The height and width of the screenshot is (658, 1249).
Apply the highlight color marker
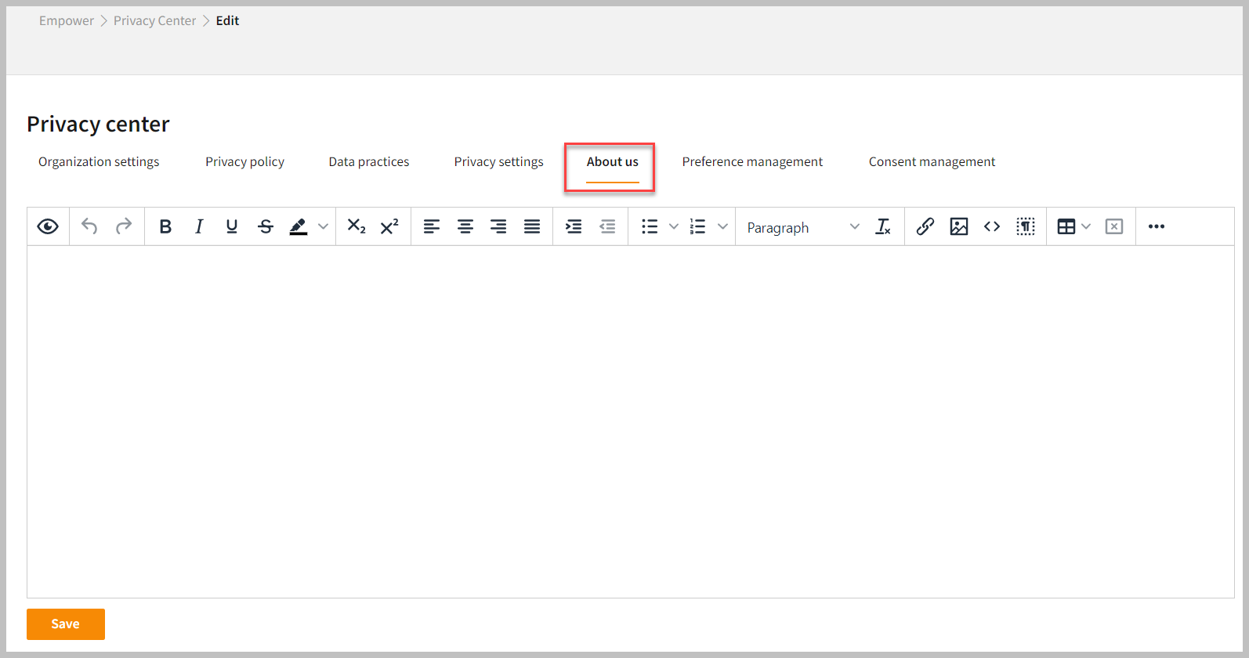(x=298, y=226)
